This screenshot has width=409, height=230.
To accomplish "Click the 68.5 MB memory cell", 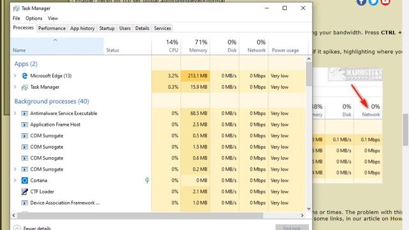I will [196, 114].
